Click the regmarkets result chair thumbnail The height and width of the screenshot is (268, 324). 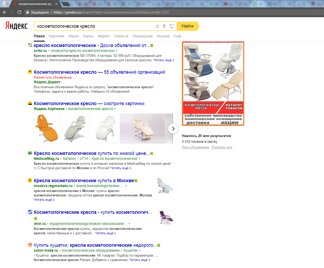(x=165, y=186)
